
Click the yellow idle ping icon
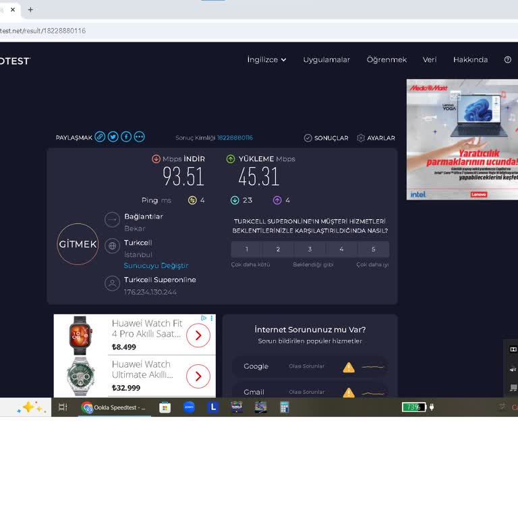[192, 200]
